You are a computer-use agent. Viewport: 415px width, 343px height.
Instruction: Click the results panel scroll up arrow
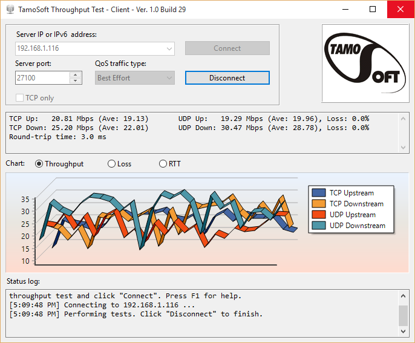pyautogui.click(x=403, y=119)
